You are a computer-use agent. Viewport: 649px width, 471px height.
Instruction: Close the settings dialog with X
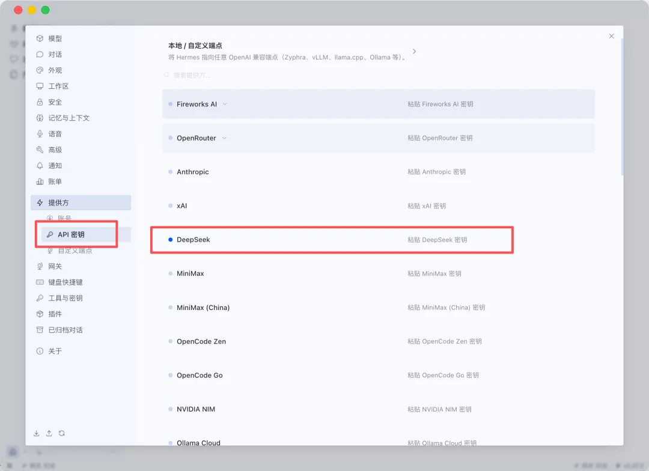611,36
